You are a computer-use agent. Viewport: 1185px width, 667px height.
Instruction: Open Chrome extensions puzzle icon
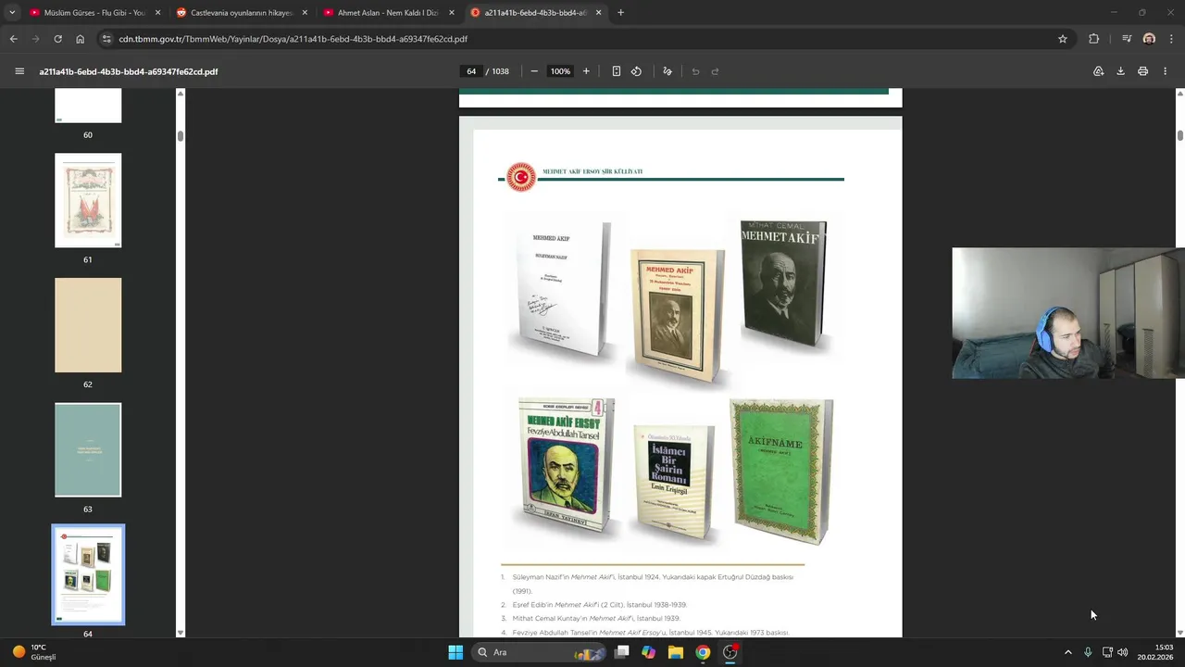coord(1093,39)
